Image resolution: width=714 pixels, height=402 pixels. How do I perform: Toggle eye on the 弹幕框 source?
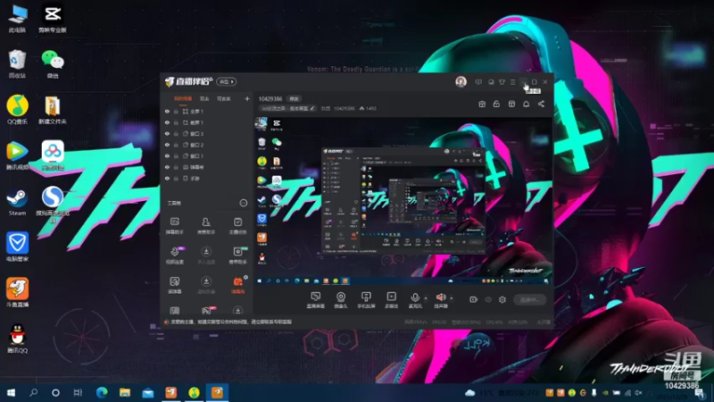pos(167,167)
